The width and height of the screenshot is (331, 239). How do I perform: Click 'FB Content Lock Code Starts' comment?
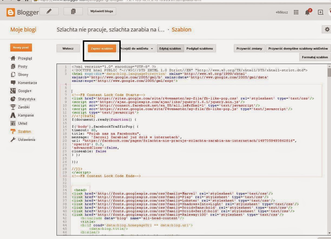(109, 95)
